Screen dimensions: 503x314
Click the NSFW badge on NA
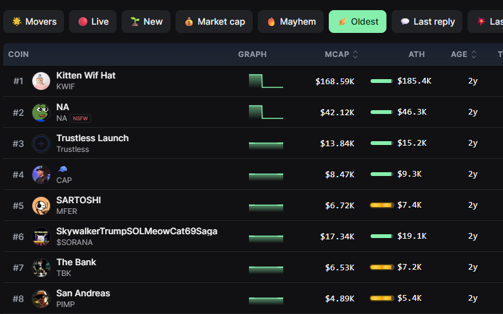pyautogui.click(x=80, y=118)
